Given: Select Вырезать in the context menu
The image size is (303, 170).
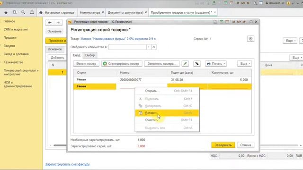Looking at the screenshot, I should pyautogui.click(x=167, y=99).
